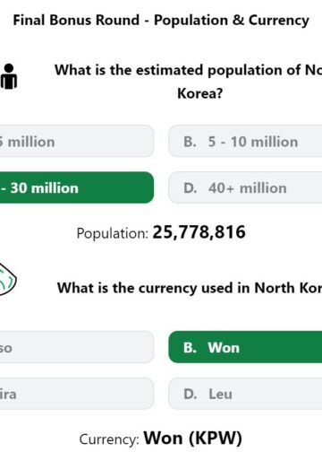Choose the partly visible answer ending in 'so'
Image resolution: width=322 pixels, height=452 pixels.
point(77,347)
